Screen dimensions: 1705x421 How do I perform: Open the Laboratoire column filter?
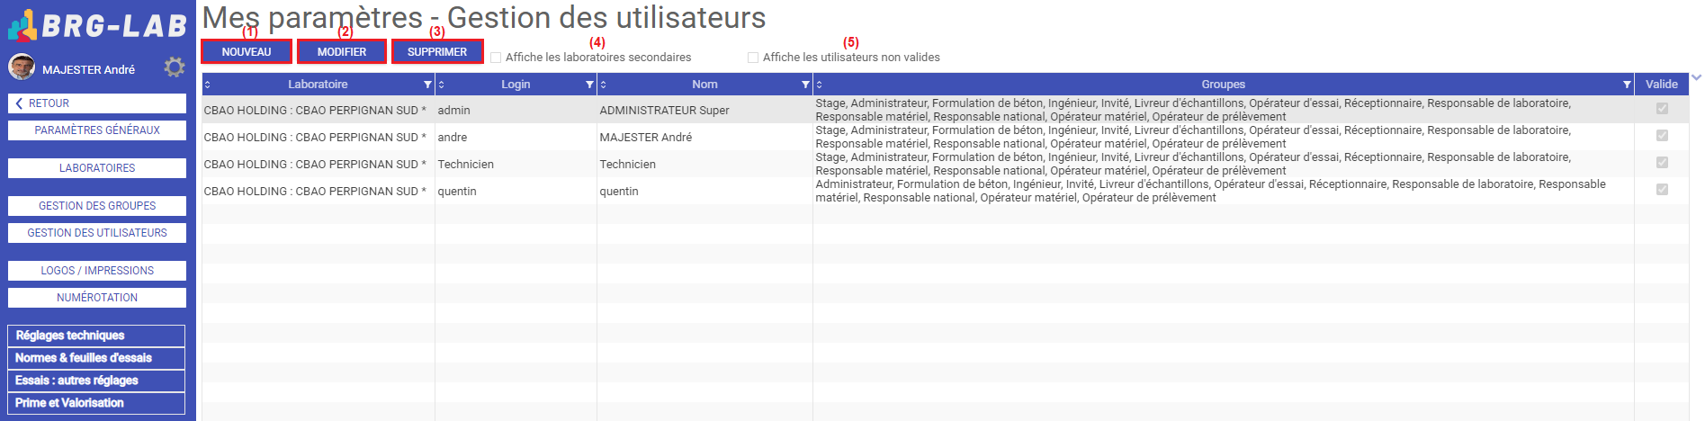click(x=427, y=85)
